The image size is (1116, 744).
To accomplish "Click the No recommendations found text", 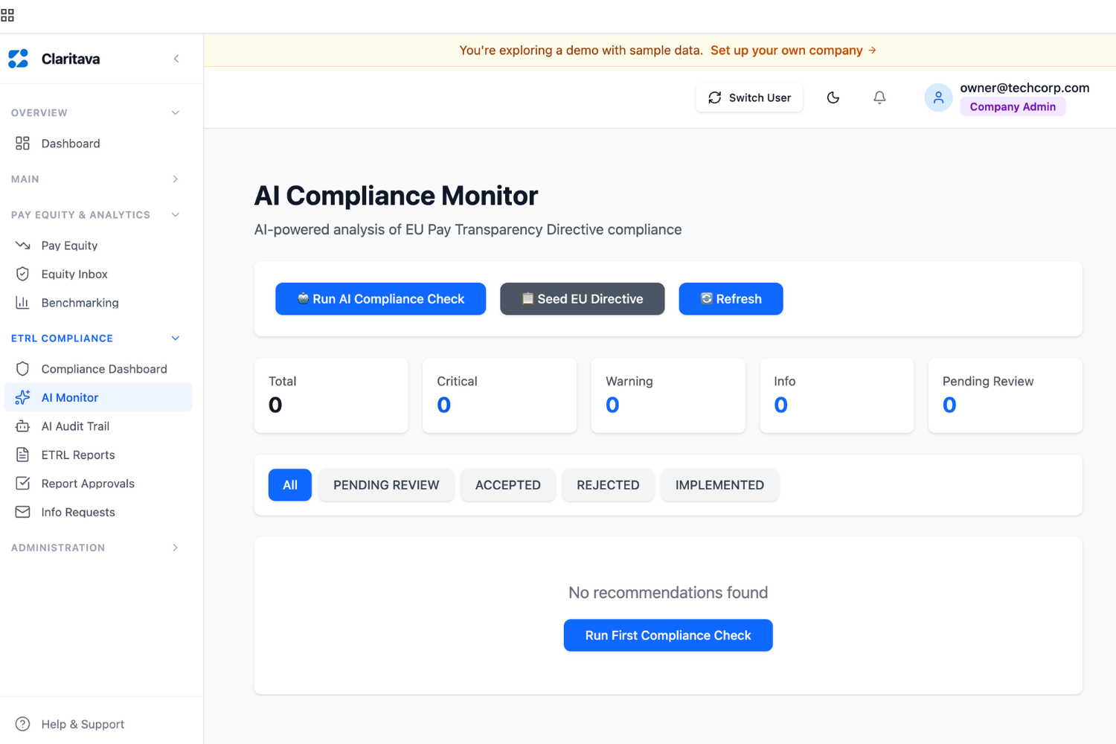I will click(668, 593).
